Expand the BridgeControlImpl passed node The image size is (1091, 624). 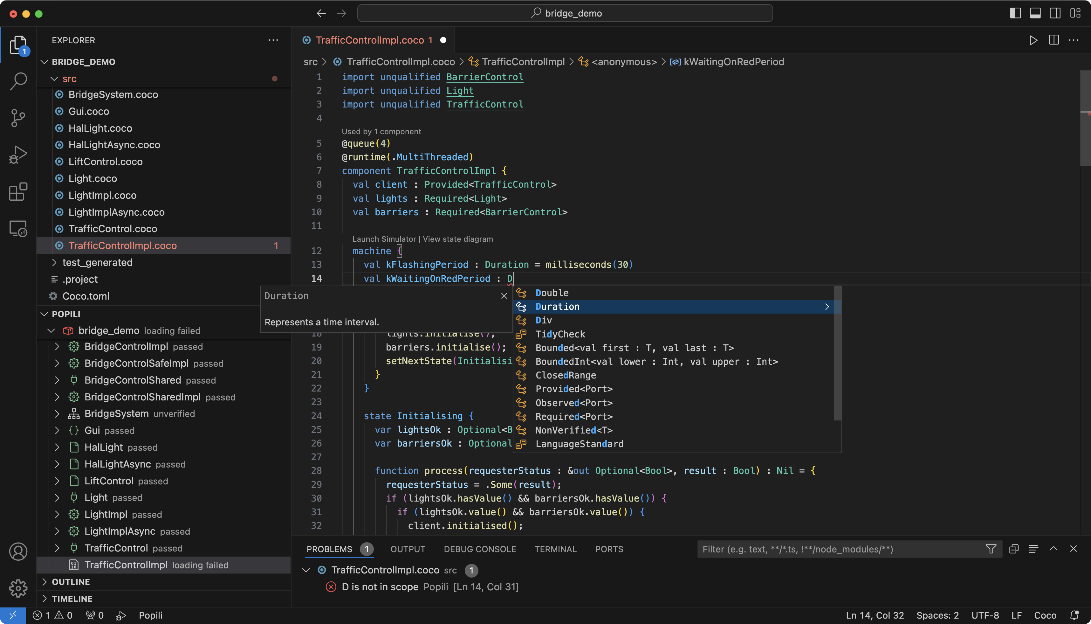point(57,346)
